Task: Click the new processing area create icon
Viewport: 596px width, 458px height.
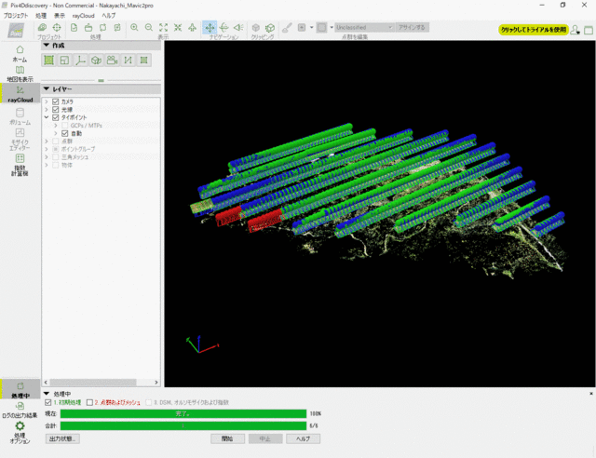Action: pos(48,61)
